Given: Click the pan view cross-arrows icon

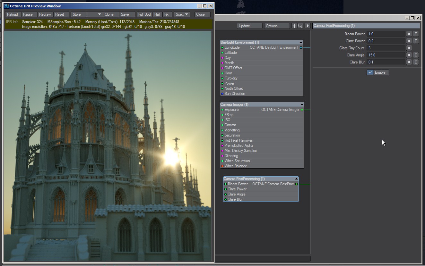Looking at the screenshot, I should [294, 26].
